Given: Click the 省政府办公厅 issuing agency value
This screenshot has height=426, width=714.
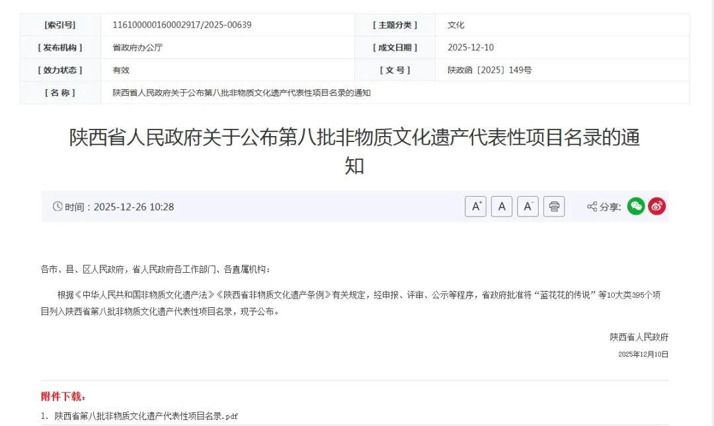Looking at the screenshot, I should 138,48.
